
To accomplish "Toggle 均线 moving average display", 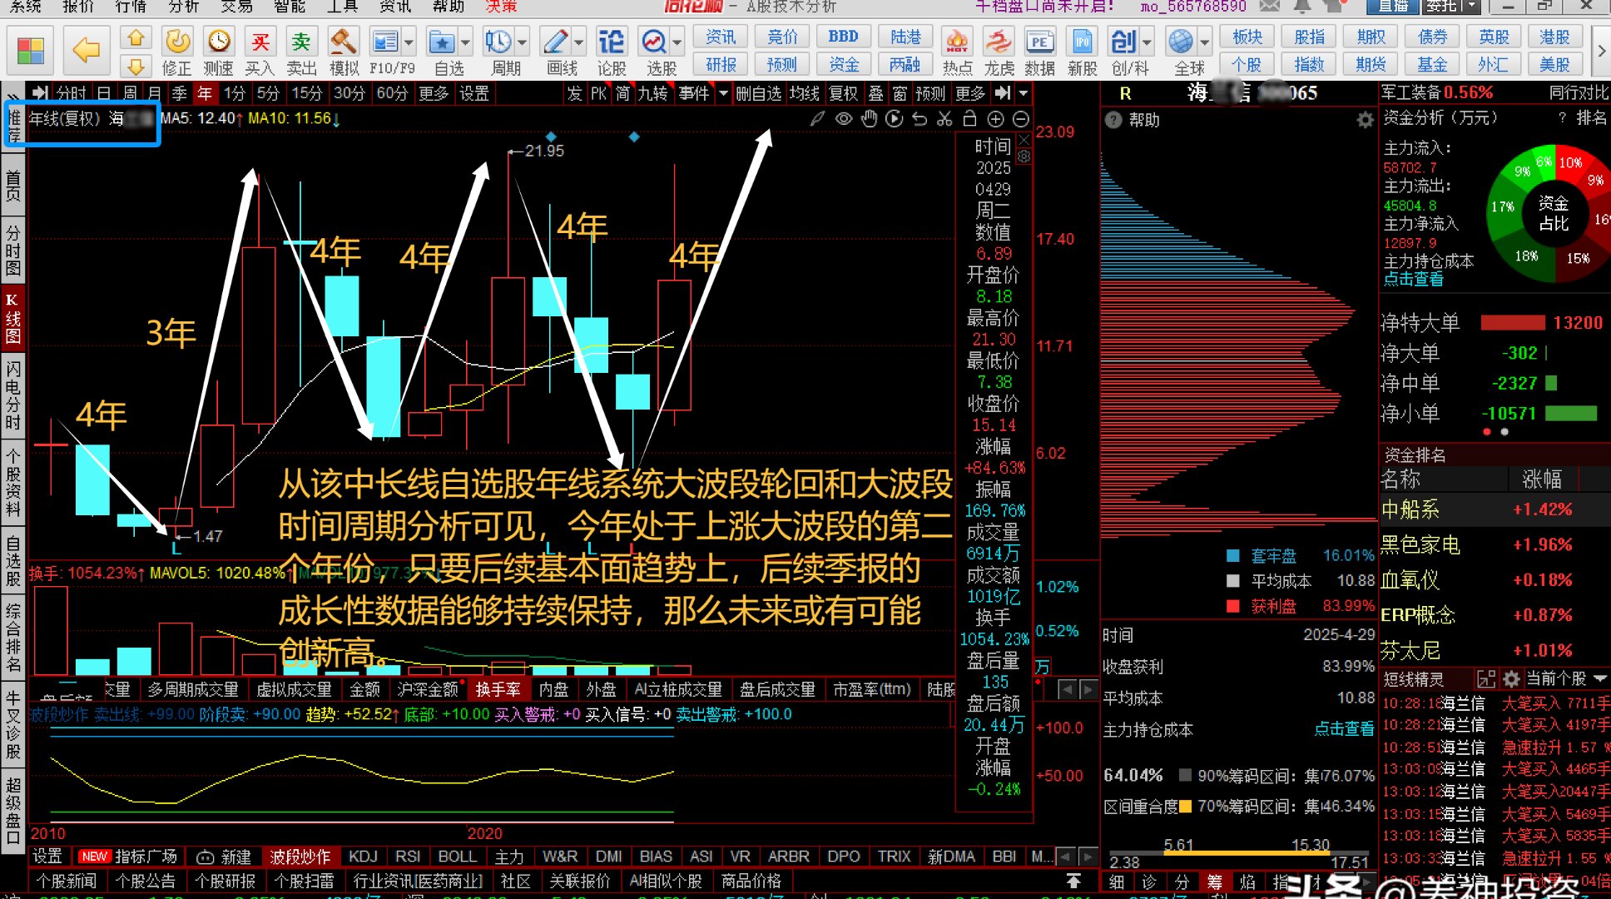I will pyautogui.click(x=804, y=93).
